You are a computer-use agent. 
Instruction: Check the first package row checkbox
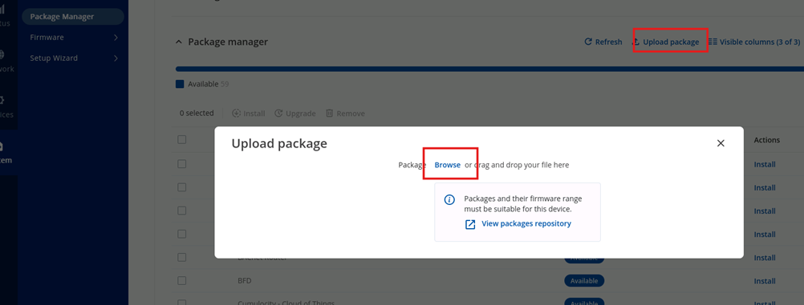pyautogui.click(x=182, y=164)
